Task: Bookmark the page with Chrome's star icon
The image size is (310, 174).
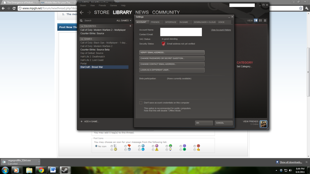Action: coord(300,8)
